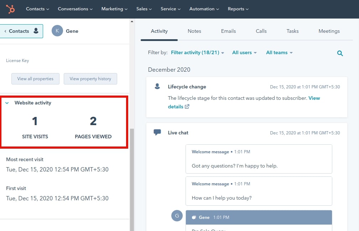Click the View all properties button
Image resolution: width=359 pixels, height=231 pixels.
(x=35, y=79)
